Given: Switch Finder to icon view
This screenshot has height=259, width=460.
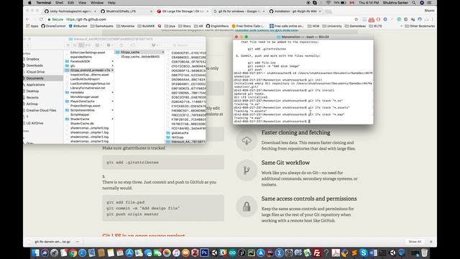Looking at the screenshot, I should pyautogui.click(x=68, y=45).
